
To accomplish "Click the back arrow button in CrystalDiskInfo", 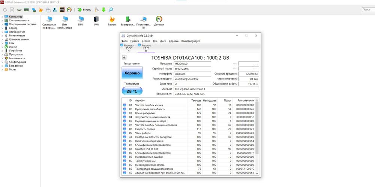I will tap(124, 57).
